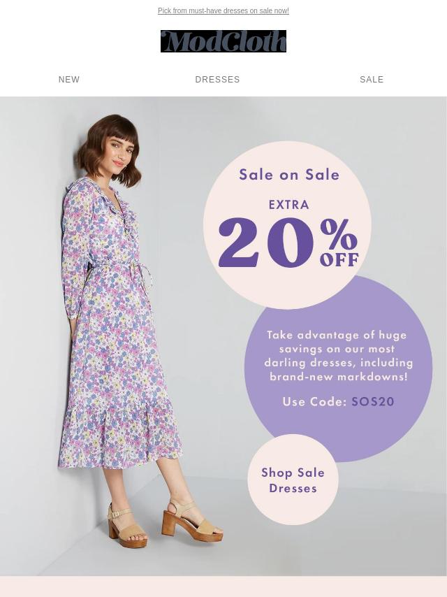The width and height of the screenshot is (447, 597).
Task: Click the SOS20 promo code text
Action: [x=373, y=402]
